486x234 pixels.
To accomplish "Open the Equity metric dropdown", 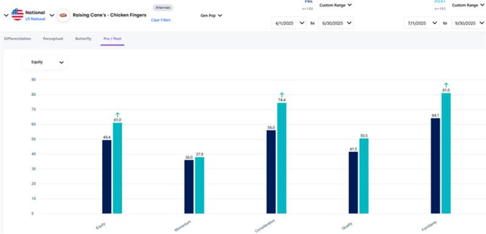I will tap(45, 62).
